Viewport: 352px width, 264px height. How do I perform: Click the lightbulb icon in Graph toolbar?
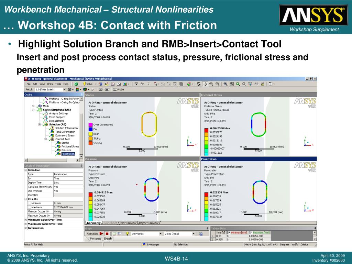click(127, 234)
